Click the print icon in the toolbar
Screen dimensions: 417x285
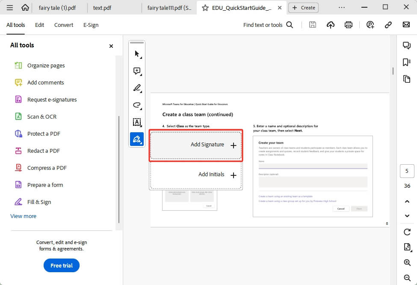click(x=349, y=25)
